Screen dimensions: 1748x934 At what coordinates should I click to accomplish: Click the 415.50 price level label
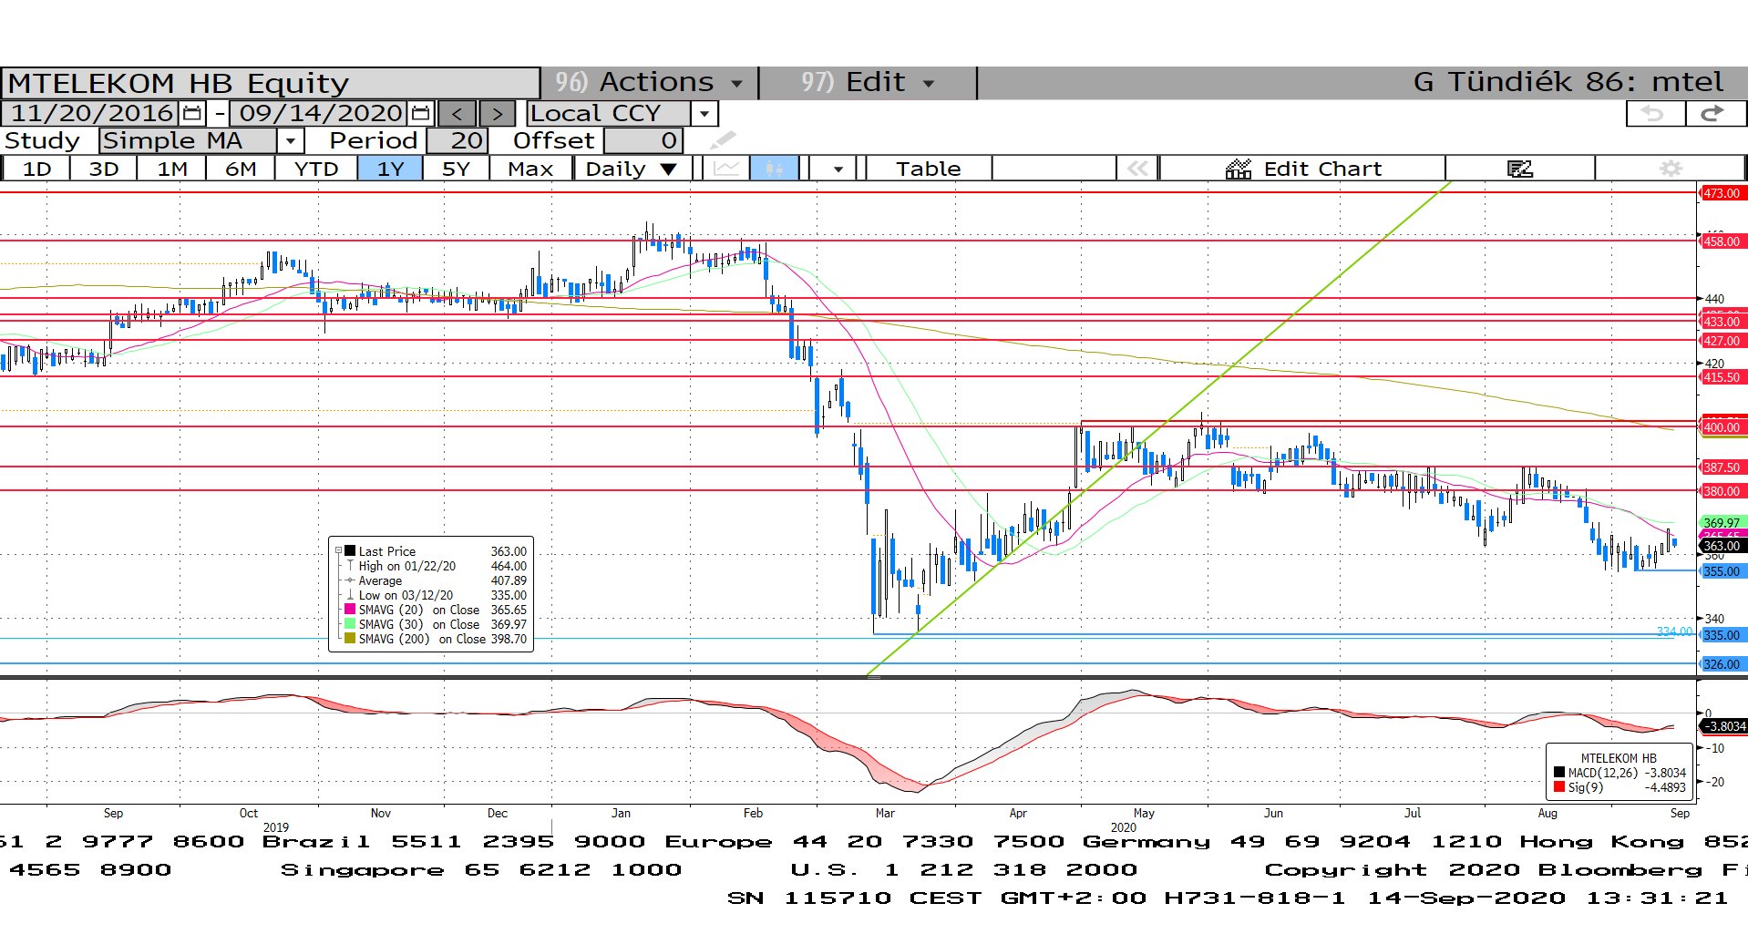1722,377
